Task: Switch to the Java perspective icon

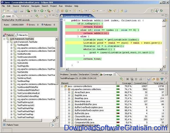Action: (157, 11)
